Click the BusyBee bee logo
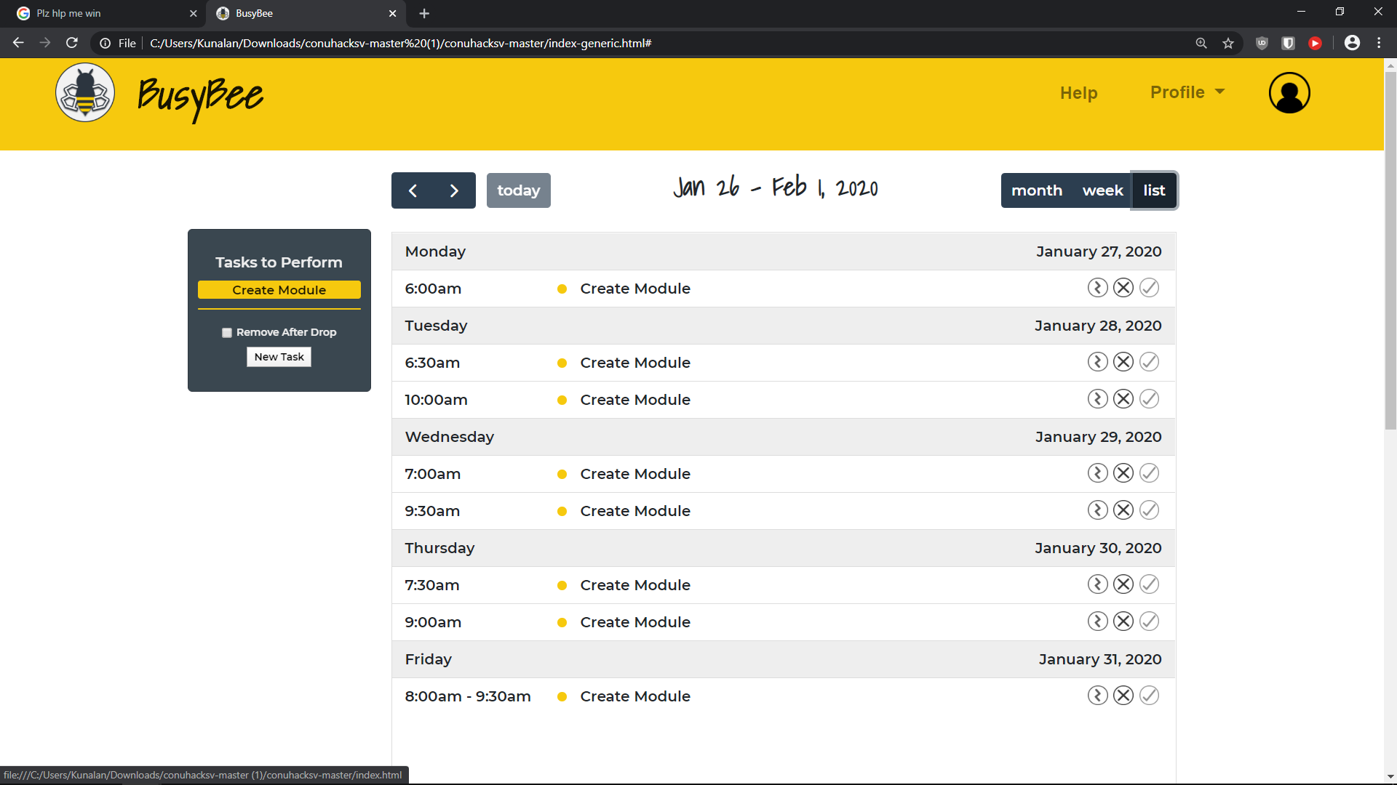This screenshot has height=785, width=1397. click(85, 93)
